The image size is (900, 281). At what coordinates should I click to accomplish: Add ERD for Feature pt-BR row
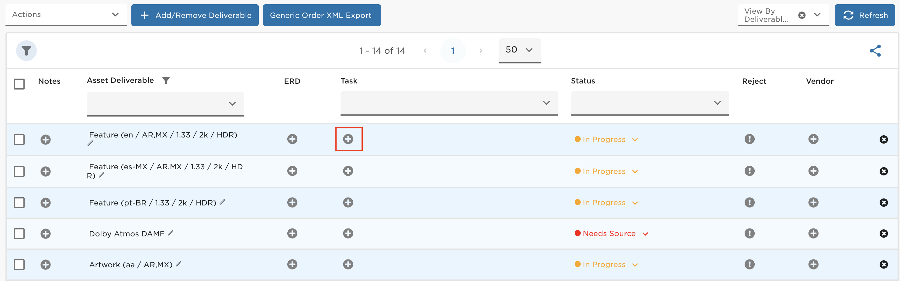pos(292,203)
